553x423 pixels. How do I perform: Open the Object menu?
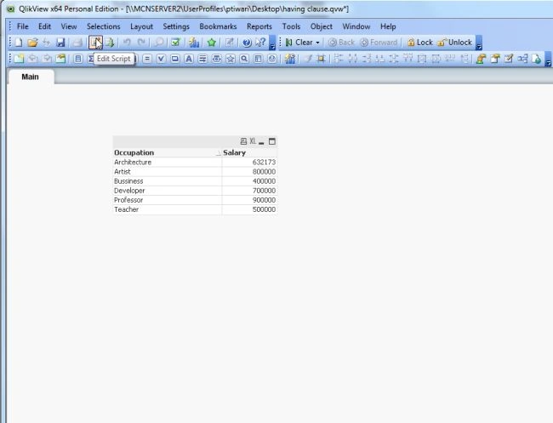coord(322,26)
